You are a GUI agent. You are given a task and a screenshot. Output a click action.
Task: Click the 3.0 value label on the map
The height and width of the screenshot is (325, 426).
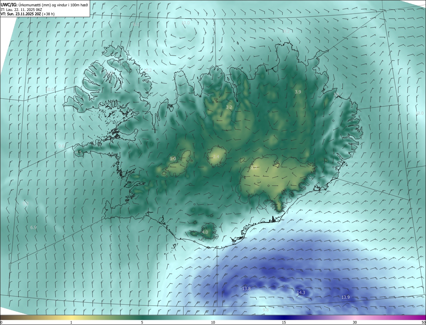[173, 159]
